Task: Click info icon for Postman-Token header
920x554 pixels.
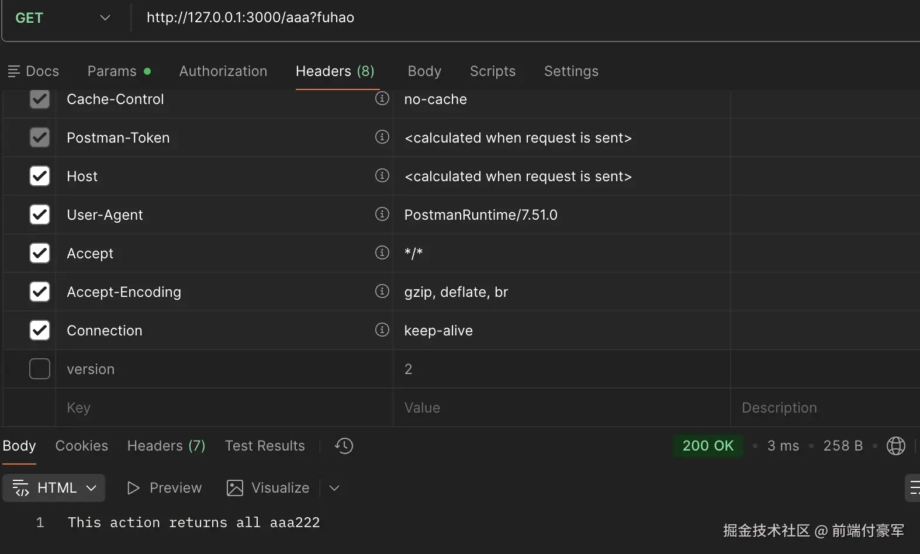Action: coord(382,137)
